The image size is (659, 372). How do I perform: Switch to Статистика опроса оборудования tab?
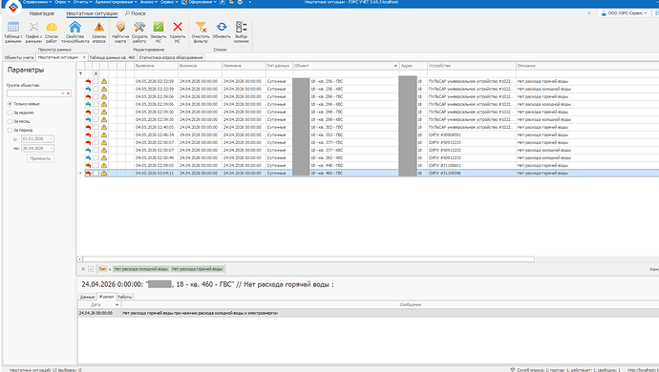point(171,57)
